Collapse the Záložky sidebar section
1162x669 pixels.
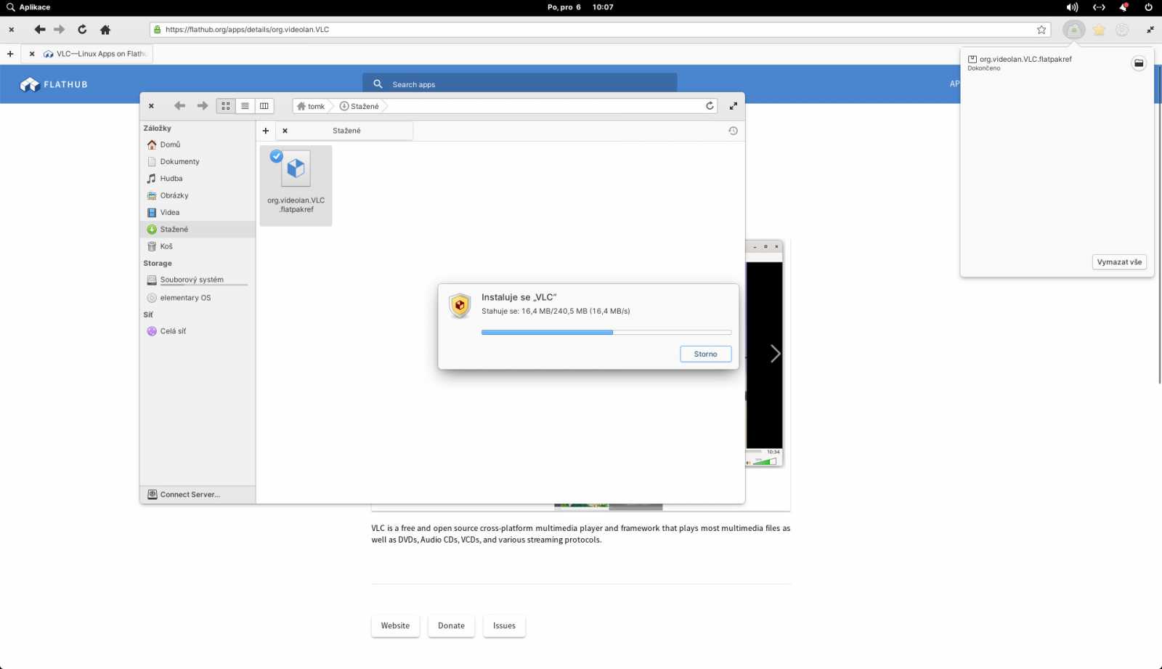tap(158, 128)
